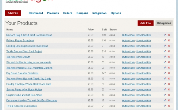
Task: Delete Santa's Pants Wine Bottle Holder
Action: [x=169, y=90]
